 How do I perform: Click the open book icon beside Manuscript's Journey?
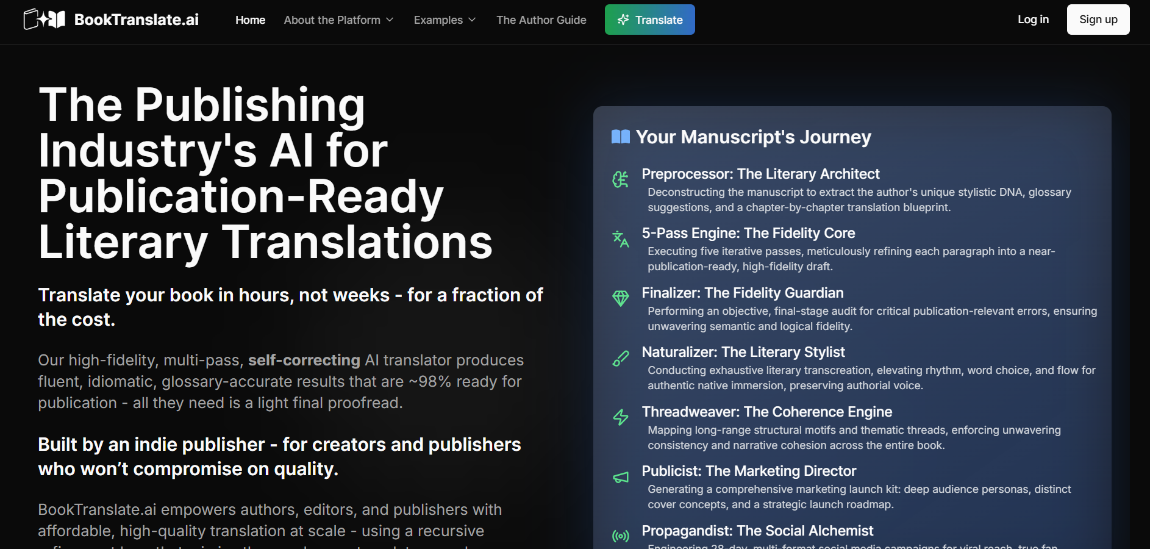click(x=621, y=137)
